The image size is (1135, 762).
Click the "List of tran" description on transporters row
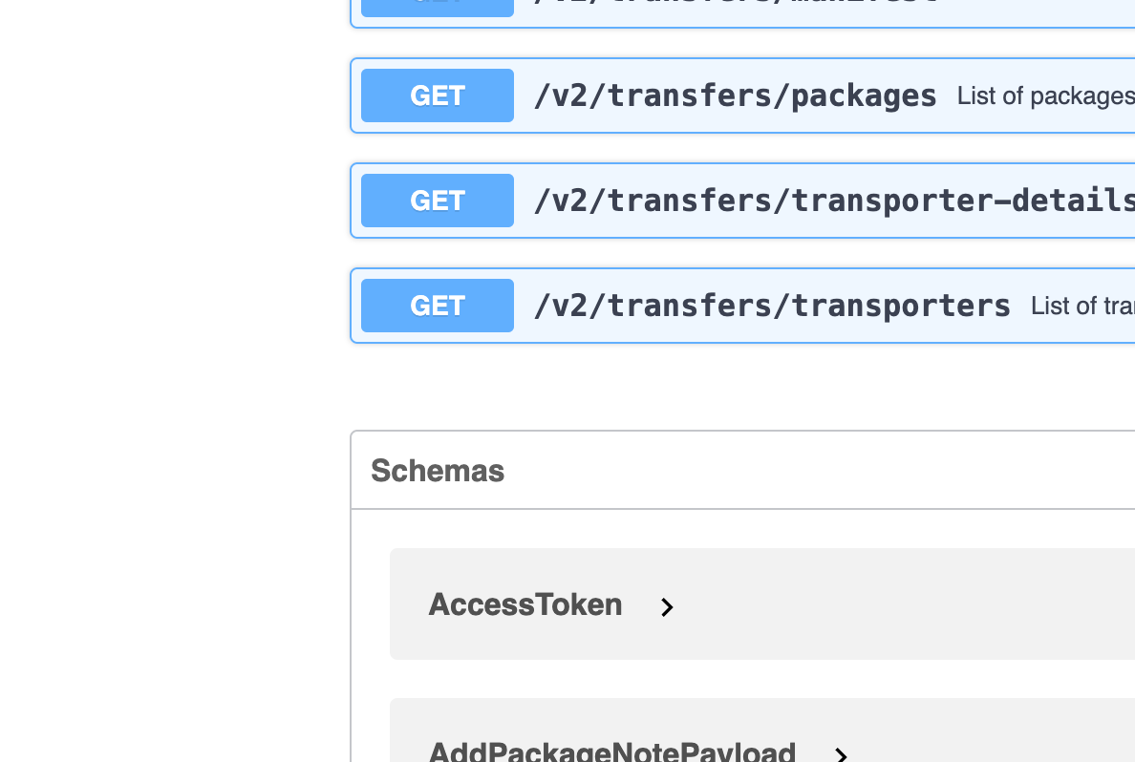point(1081,306)
